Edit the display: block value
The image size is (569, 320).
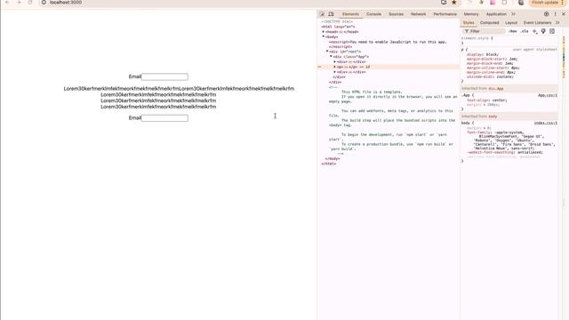[x=493, y=55]
